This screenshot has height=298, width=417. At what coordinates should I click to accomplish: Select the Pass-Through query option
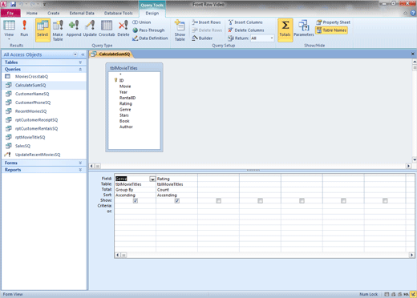[x=148, y=30]
